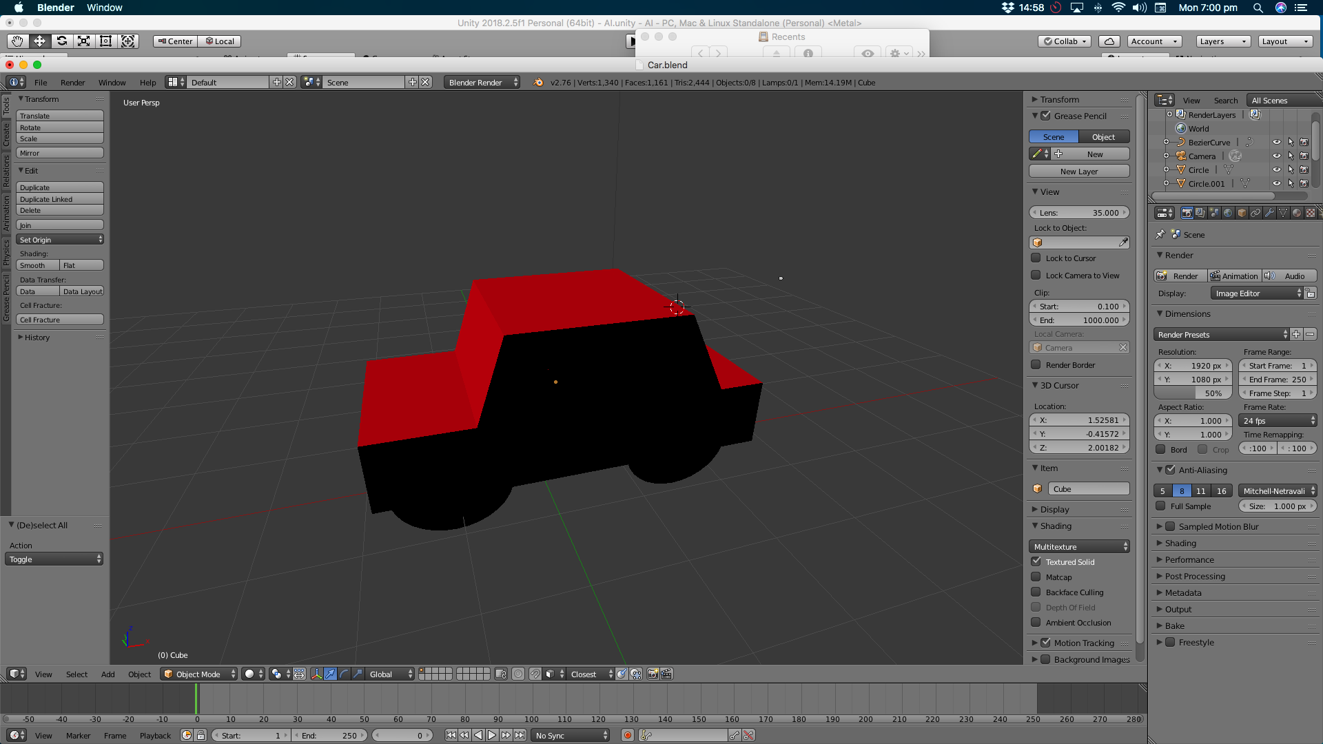This screenshot has width=1323, height=744.
Task: Toggle the Render Border checkbox
Action: pyautogui.click(x=1036, y=365)
